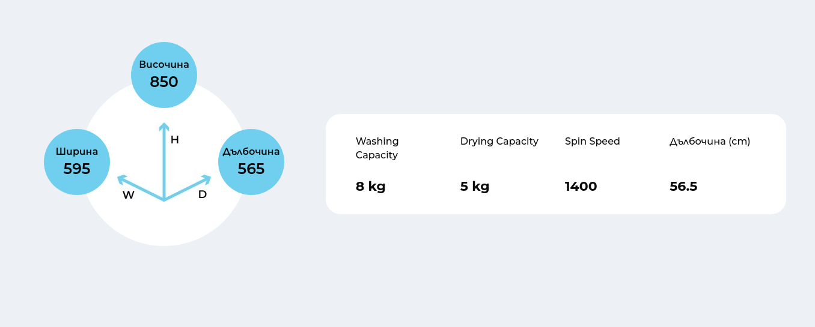815x327 pixels.
Task: Click the upward H axis arrow
Action: (163, 161)
